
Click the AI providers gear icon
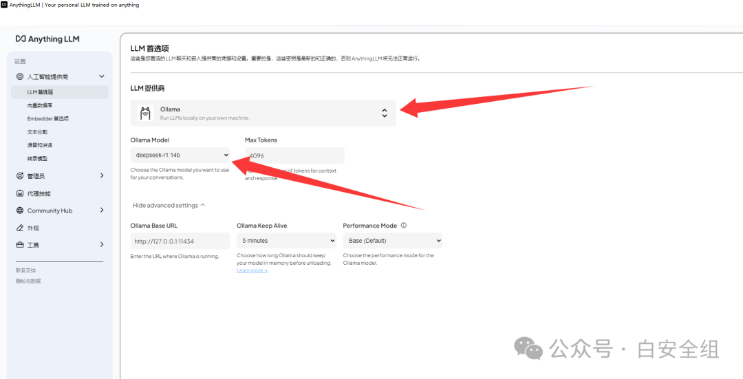pos(21,76)
